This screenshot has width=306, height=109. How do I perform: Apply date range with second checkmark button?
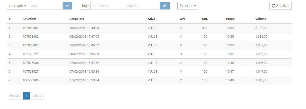(164, 6)
